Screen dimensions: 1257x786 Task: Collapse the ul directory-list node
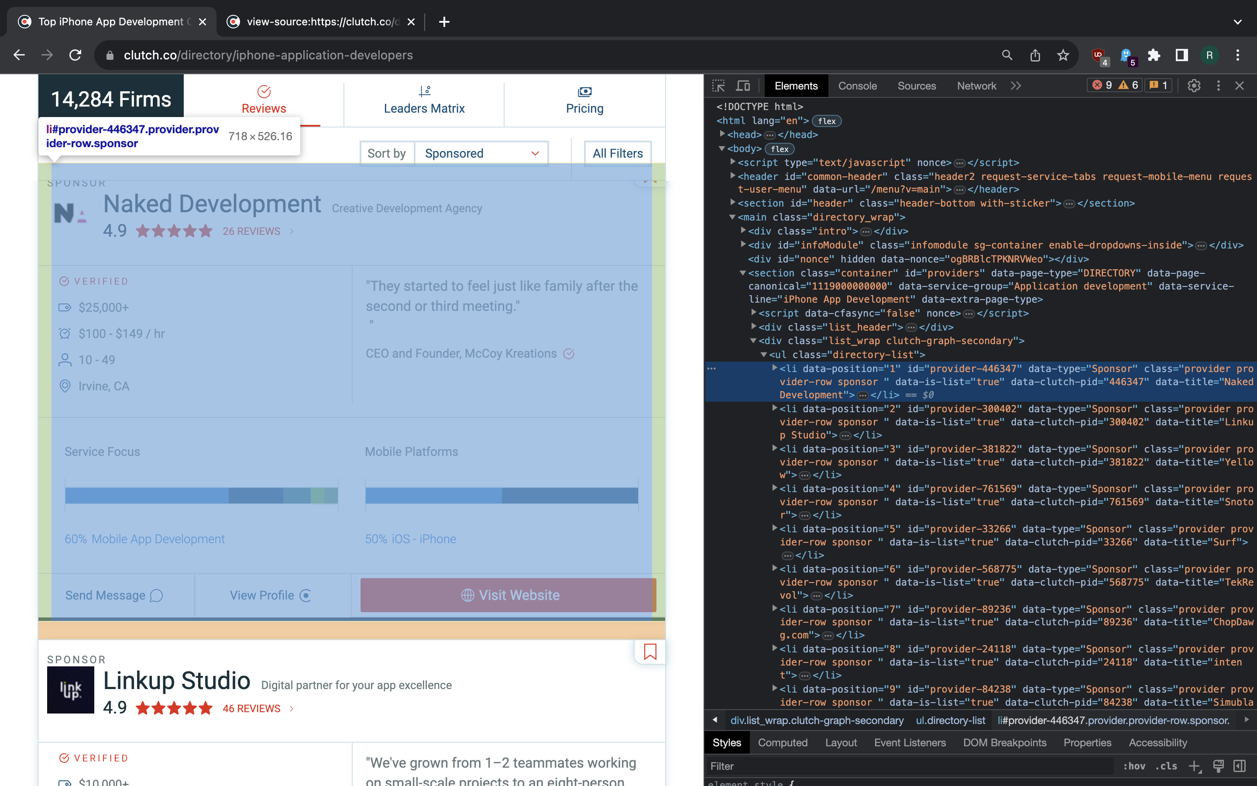pos(763,355)
